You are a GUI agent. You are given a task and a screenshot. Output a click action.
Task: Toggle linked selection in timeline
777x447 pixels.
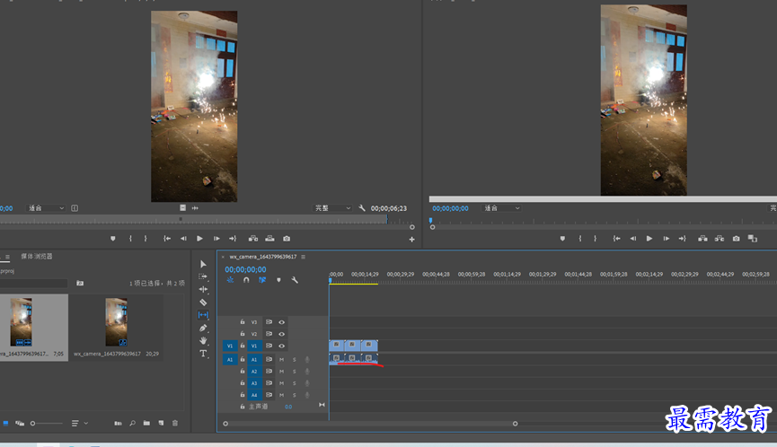coord(262,280)
